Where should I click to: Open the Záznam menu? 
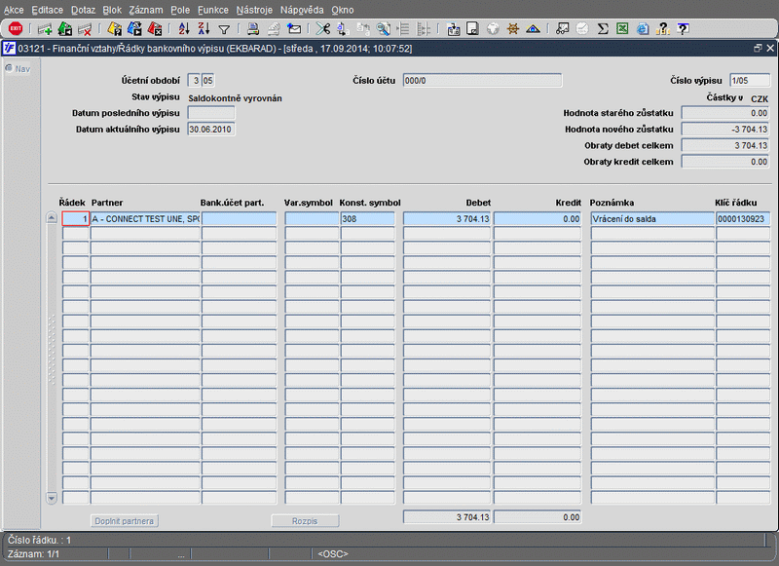coord(145,10)
